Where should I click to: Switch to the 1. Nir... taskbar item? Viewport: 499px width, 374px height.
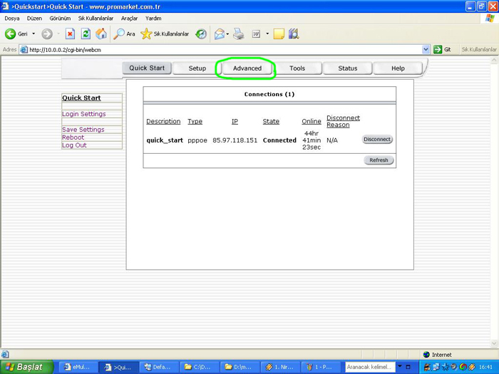[279, 367]
